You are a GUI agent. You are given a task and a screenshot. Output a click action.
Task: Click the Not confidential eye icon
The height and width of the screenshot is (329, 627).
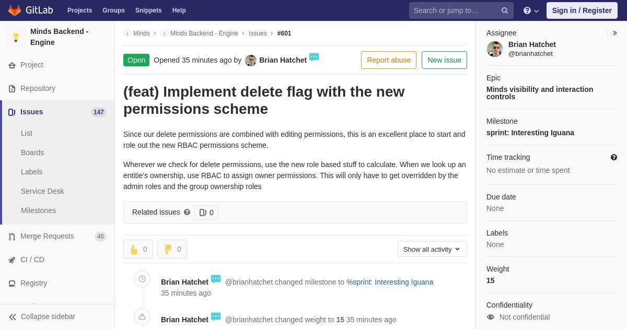pyautogui.click(x=490, y=317)
